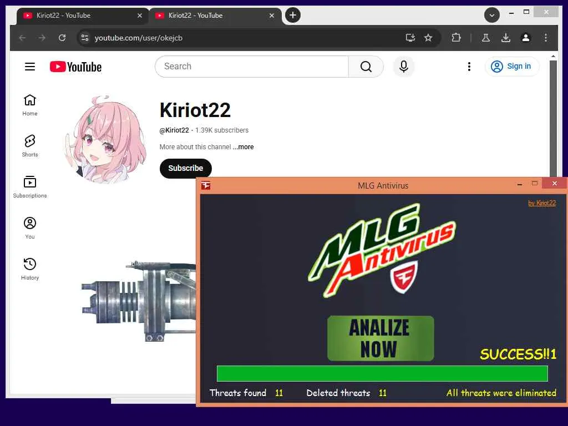Click the install app icon in address bar

click(x=410, y=38)
